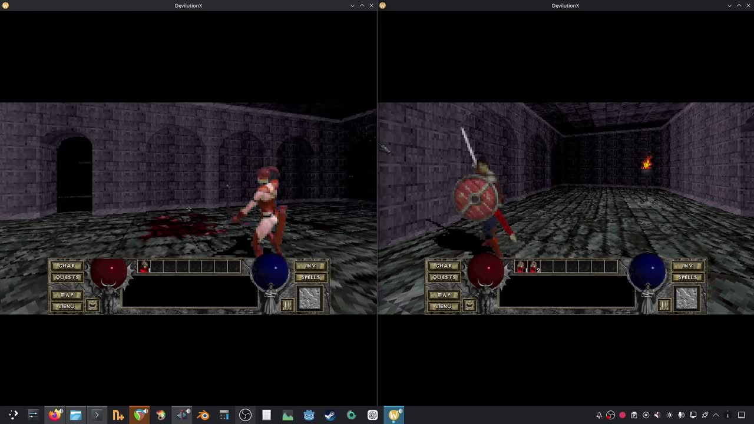Use belt potion in left game window
Screen dimensions: 754x424
click(x=144, y=267)
